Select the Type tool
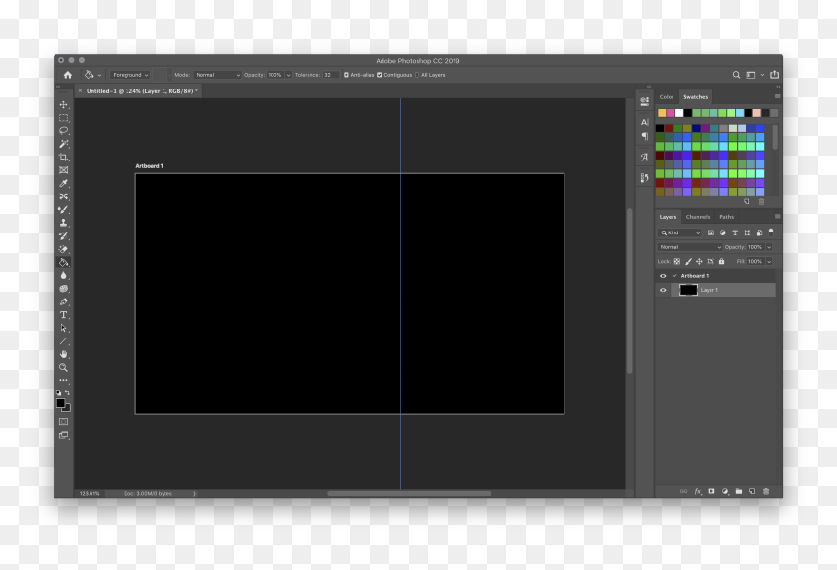This screenshot has width=837, height=570. [63, 315]
